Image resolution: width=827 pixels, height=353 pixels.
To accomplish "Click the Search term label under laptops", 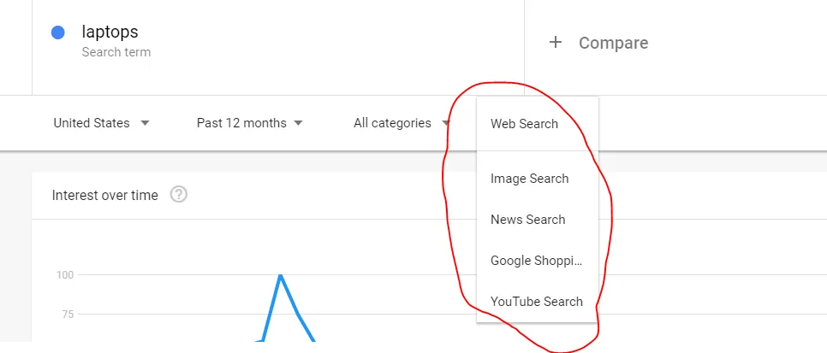I will pyautogui.click(x=116, y=52).
